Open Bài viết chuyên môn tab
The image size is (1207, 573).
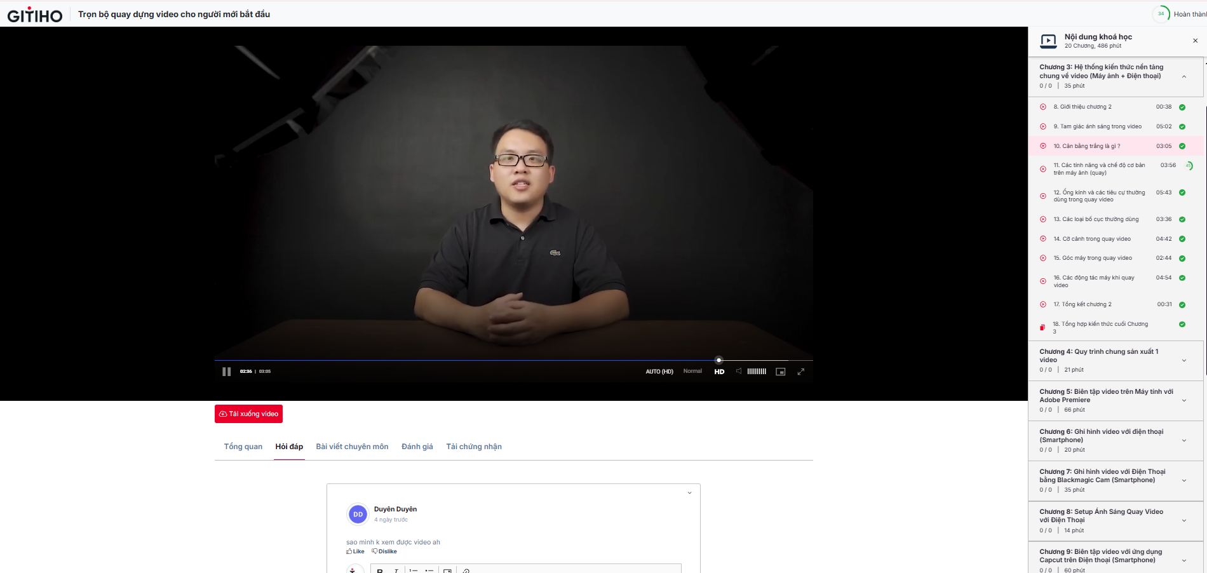(352, 447)
